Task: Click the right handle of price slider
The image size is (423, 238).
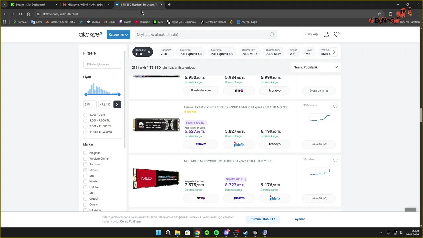Action: [x=119, y=95]
